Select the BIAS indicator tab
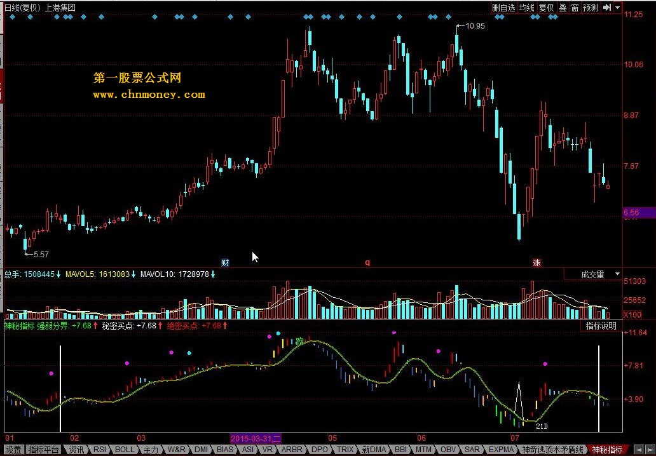 (x=225, y=450)
